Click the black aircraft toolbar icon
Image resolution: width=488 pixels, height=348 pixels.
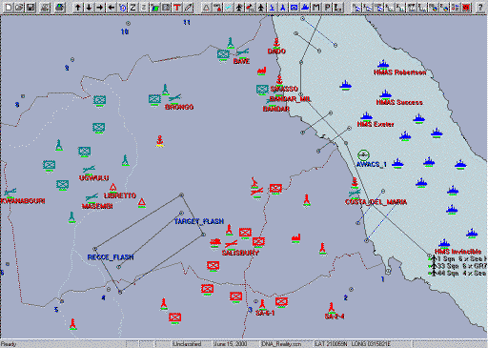pyautogui.click(x=261, y=7)
